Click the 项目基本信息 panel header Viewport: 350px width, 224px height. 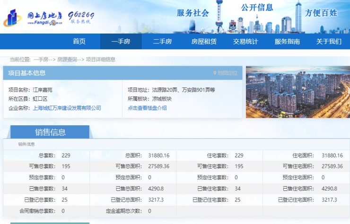tap(27, 73)
